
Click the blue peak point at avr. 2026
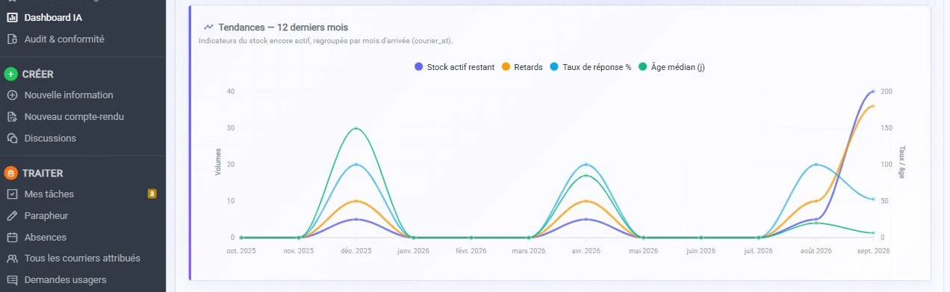[x=586, y=165]
